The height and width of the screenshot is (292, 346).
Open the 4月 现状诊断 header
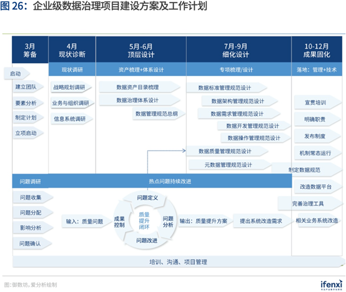click(72, 50)
